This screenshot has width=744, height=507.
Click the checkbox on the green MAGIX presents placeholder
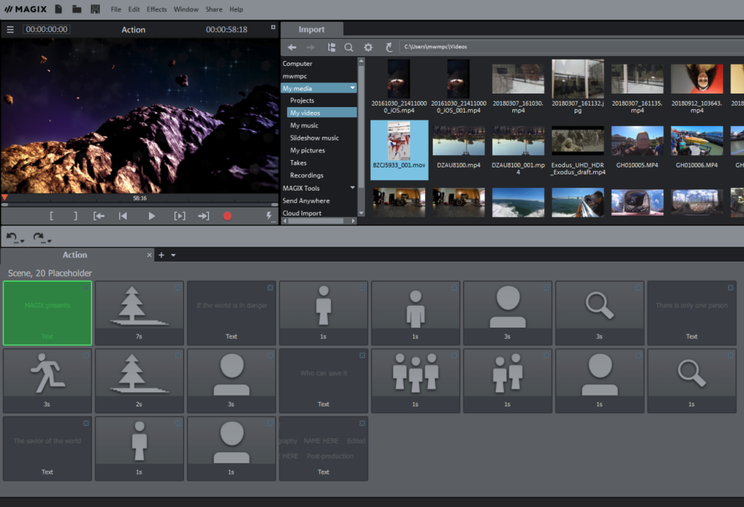coord(86,288)
